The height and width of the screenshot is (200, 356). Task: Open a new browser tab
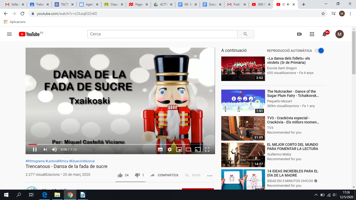303,4
